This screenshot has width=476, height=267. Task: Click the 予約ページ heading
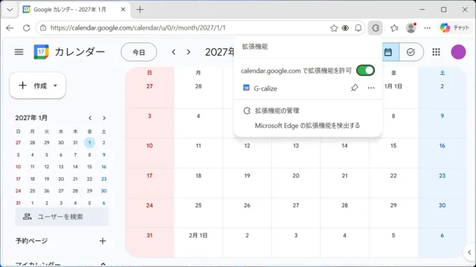(x=32, y=241)
